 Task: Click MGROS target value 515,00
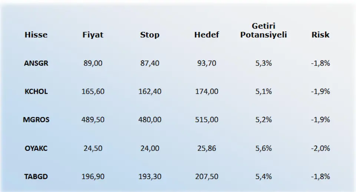(x=207, y=120)
